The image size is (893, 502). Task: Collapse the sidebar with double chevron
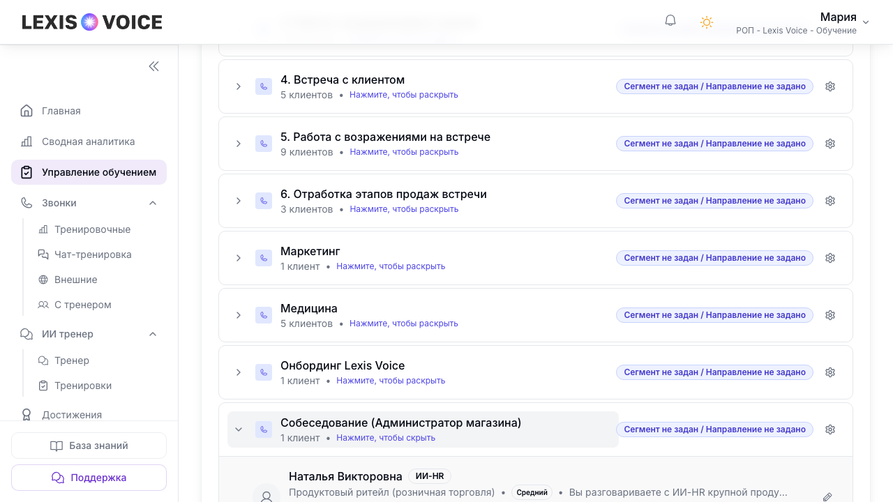(153, 66)
